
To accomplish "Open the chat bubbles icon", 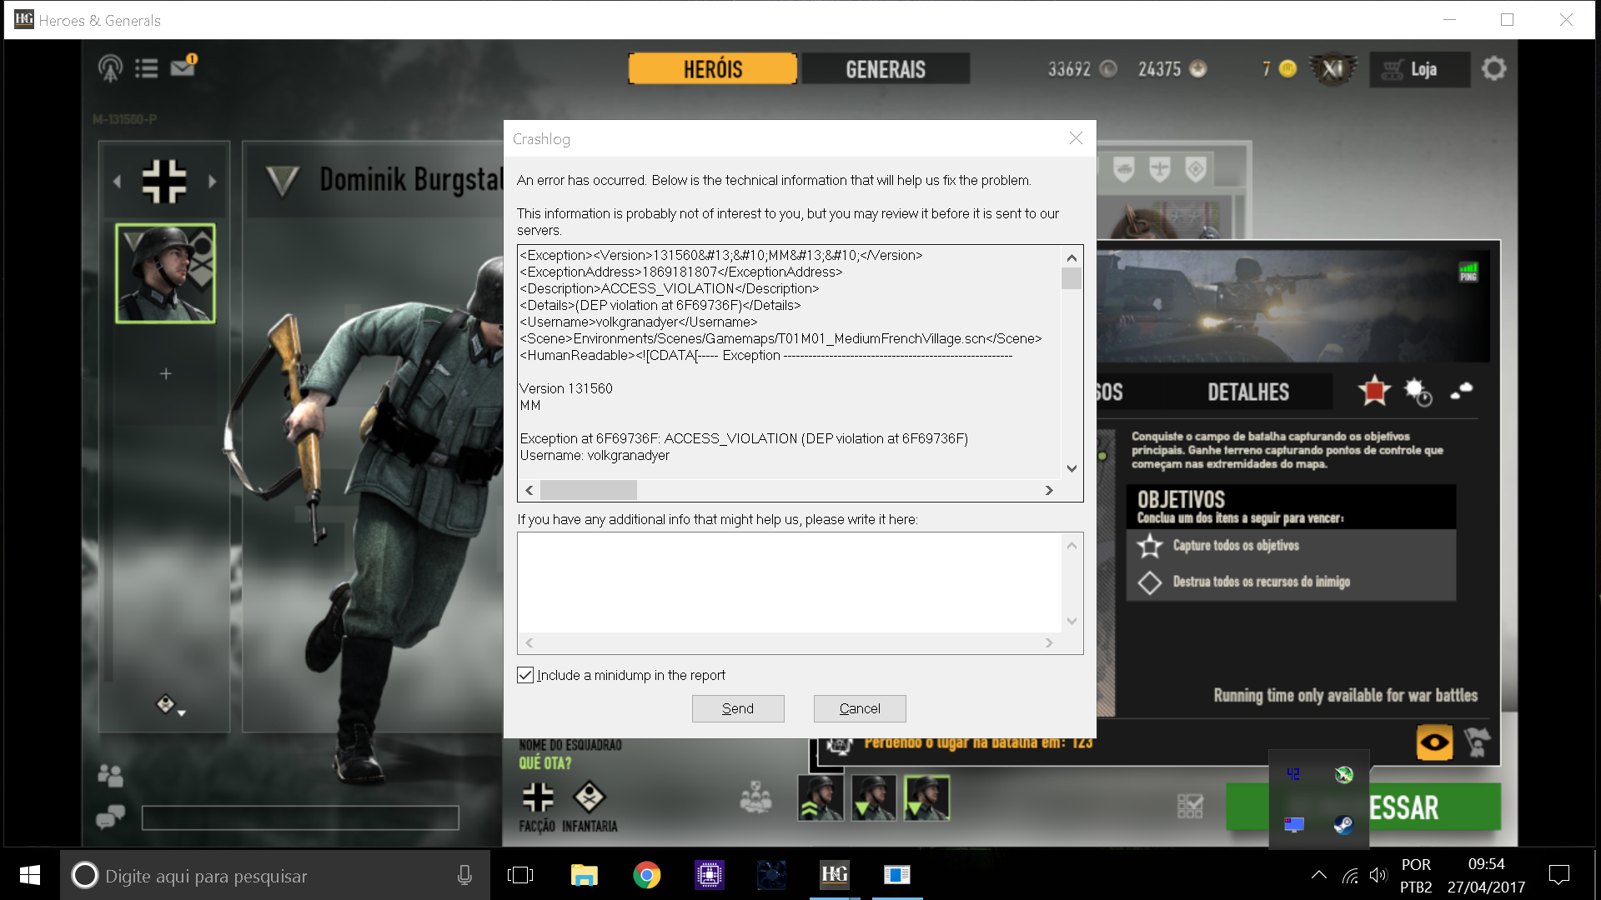I will point(110,817).
